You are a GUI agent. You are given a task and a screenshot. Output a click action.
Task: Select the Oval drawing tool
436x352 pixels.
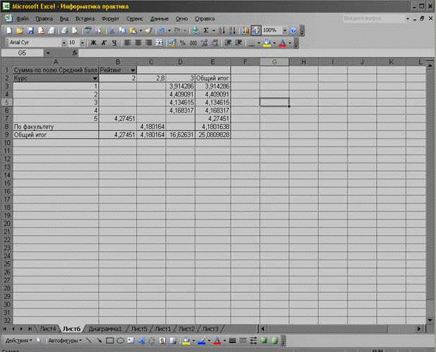coord(120,341)
